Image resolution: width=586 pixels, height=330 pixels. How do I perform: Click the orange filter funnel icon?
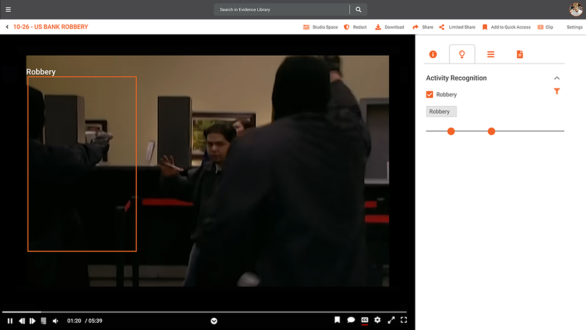[x=557, y=91]
